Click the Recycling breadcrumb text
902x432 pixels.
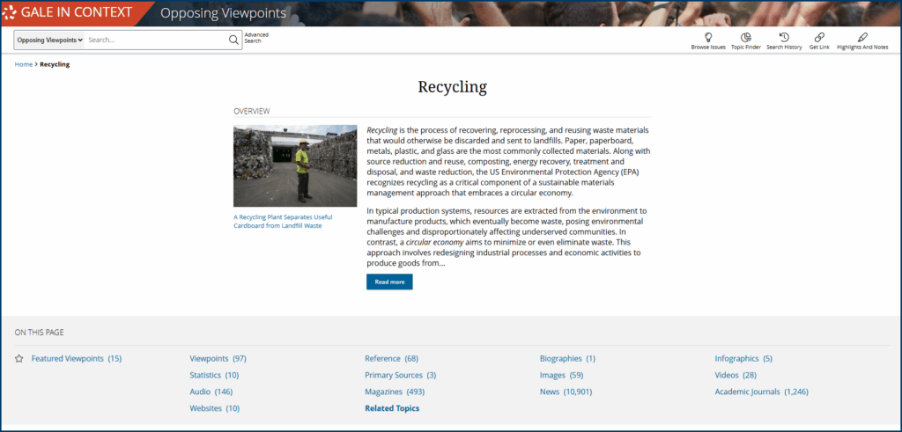55,64
